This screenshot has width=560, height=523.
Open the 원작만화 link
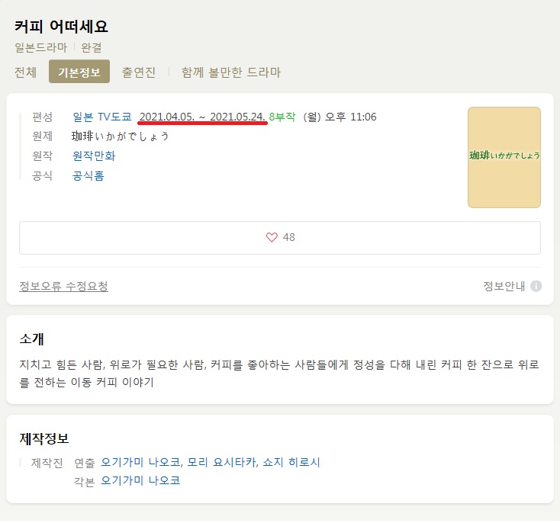(94, 156)
